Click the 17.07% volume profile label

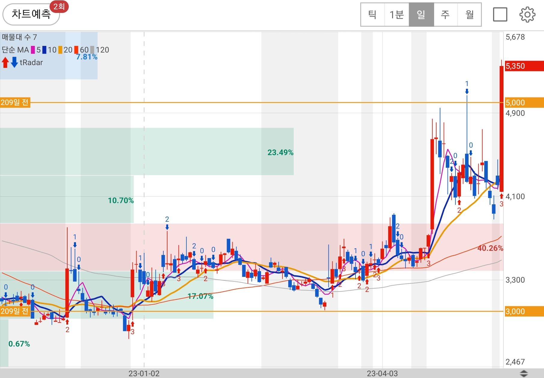[x=200, y=296]
